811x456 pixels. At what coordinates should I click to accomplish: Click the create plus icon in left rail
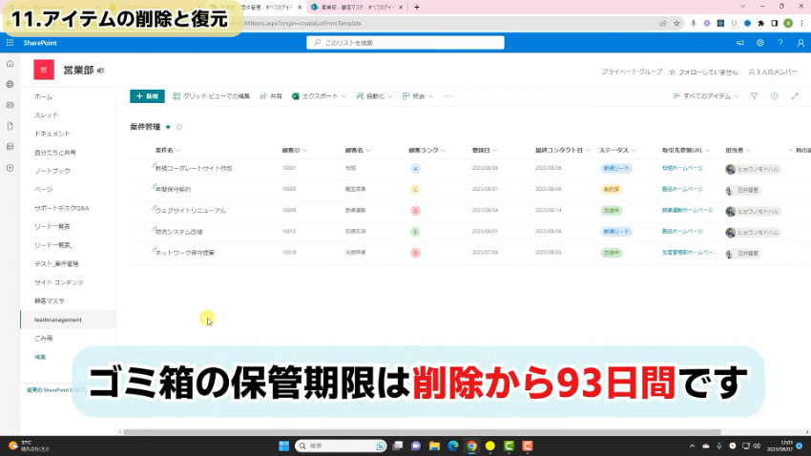pyautogui.click(x=10, y=167)
